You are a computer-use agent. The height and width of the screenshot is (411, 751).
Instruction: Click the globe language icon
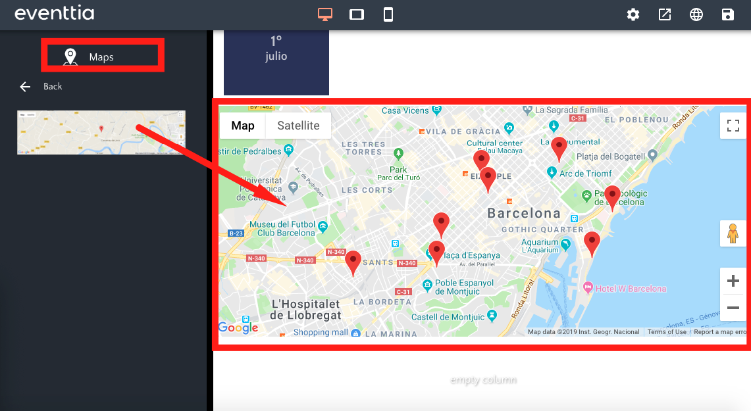(x=696, y=14)
